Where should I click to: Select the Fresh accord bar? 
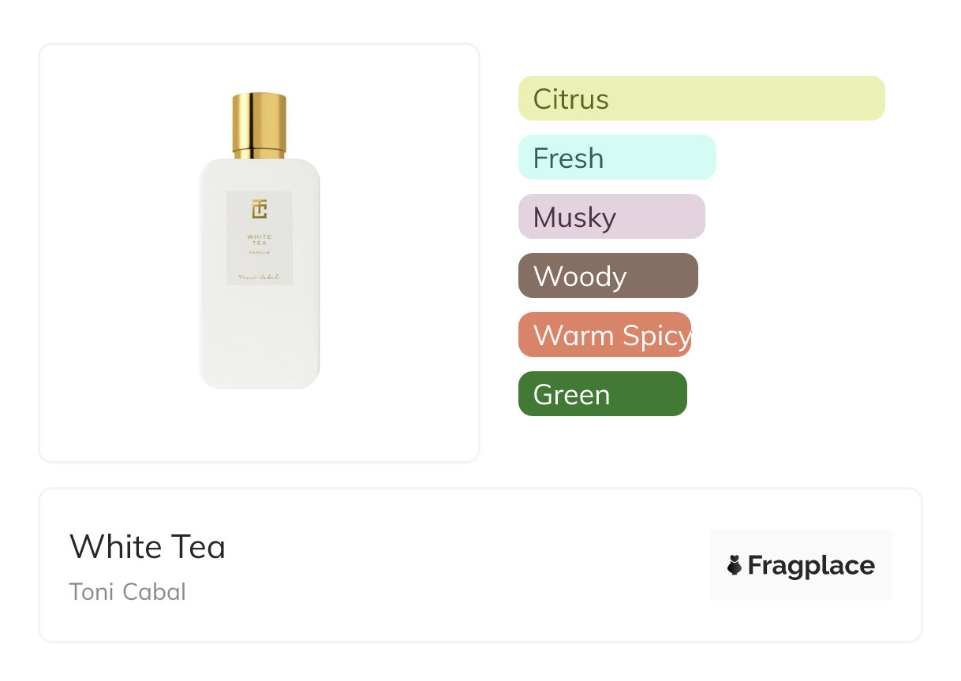(617, 158)
